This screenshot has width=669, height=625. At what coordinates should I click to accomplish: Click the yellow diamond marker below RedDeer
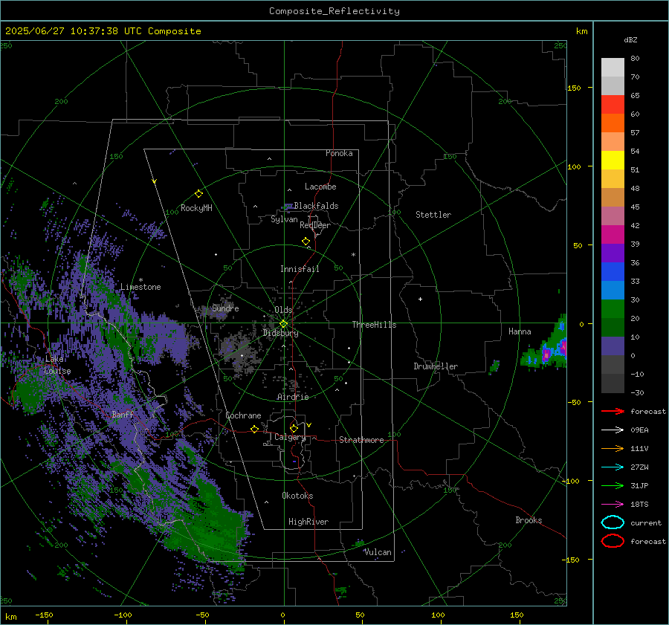coord(306,242)
